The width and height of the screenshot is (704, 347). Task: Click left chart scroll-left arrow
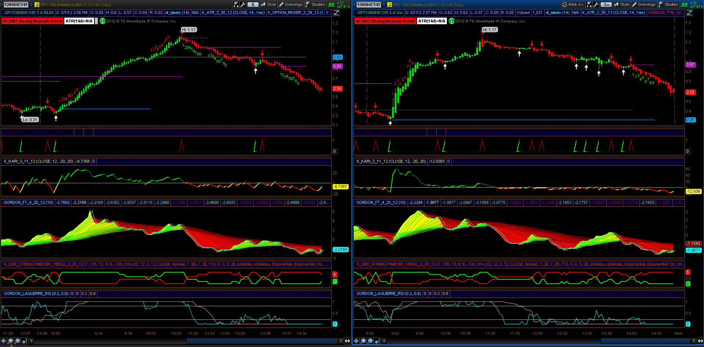coord(31,341)
